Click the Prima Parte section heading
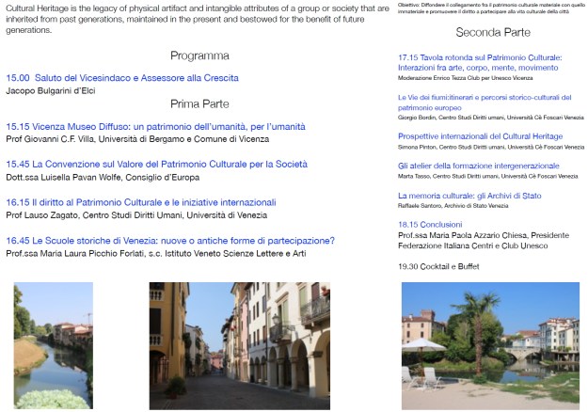Image resolution: width=588 pixels, height=412 pixels. tap(199, 103)
